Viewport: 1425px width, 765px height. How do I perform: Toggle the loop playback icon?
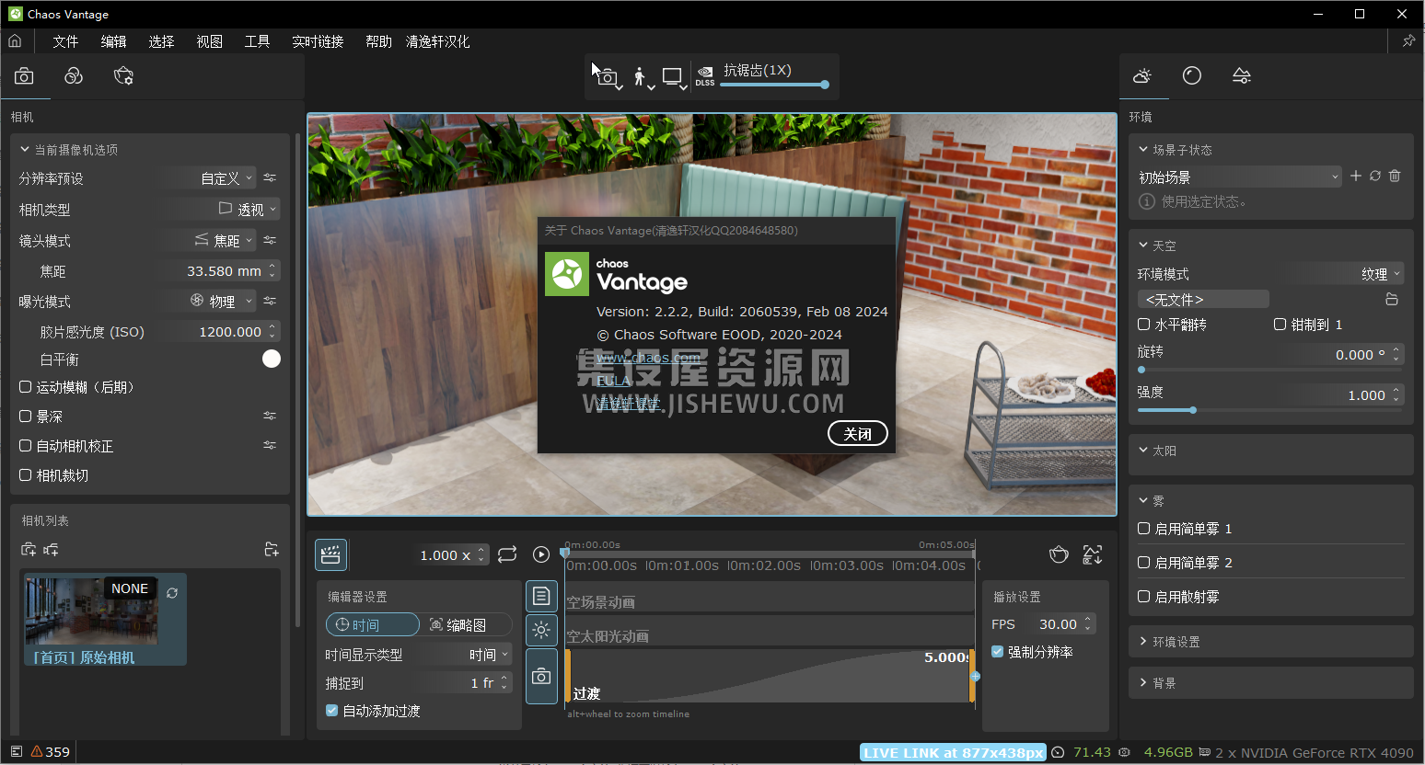point(507,554)
